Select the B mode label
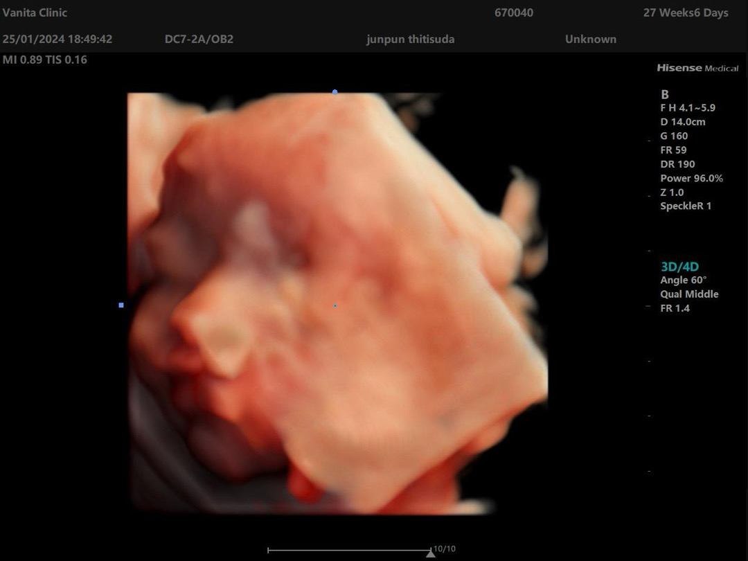Viewport: 748px width, 561px height. click(665, 95)
